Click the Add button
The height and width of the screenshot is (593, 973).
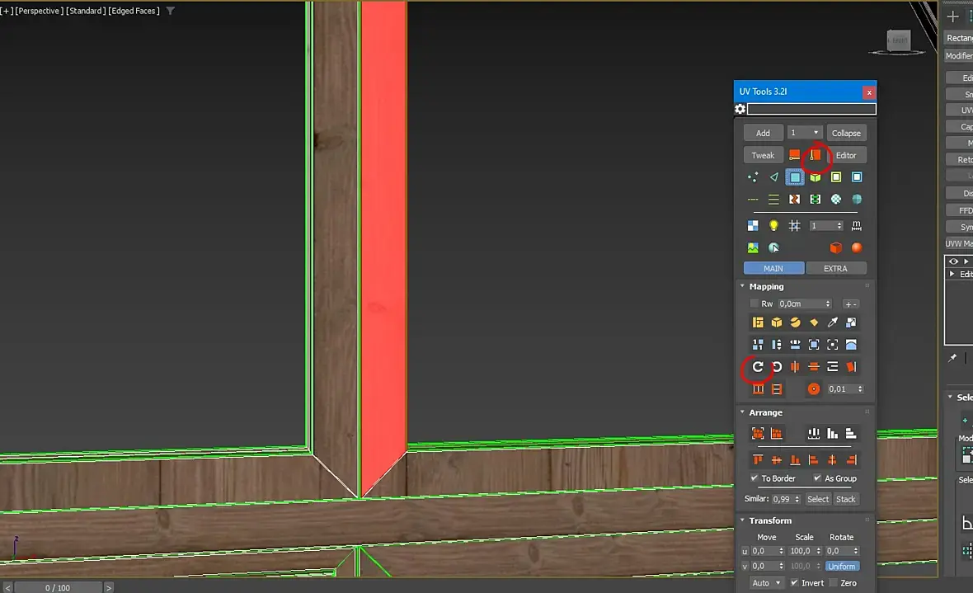764,133
